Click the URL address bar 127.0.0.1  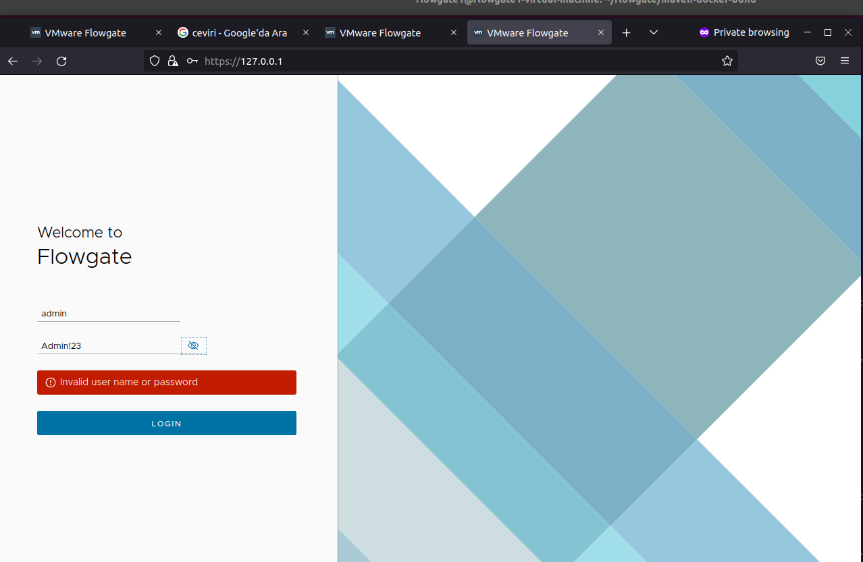[440, 61]
